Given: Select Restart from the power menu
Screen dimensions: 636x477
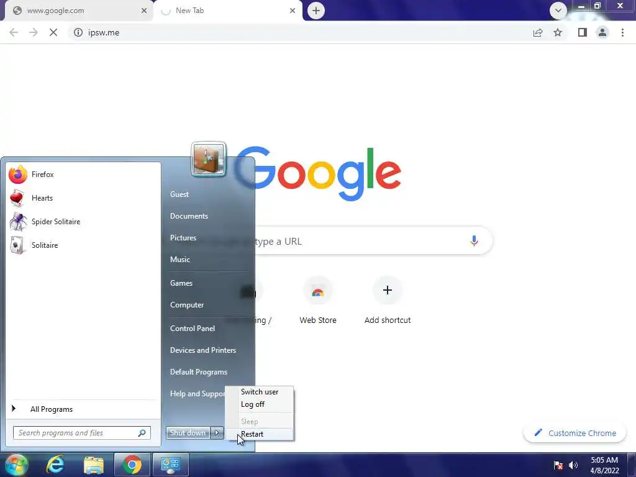Looking at the screenshot, I should [x=260, y=434].
